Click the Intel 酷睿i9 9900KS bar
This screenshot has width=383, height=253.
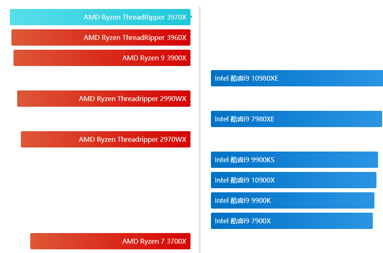click(x=294, y=160)
